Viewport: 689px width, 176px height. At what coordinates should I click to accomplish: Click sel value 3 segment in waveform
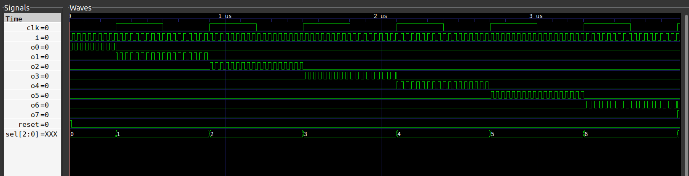pyautogui.click(x=350, y=134)
